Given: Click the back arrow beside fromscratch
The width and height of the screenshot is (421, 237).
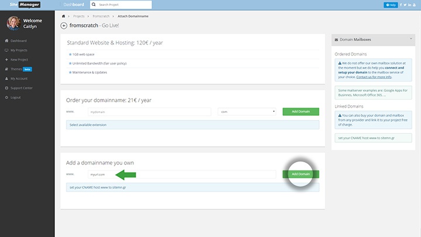Looking at the screenshot, I should [64, 26].
